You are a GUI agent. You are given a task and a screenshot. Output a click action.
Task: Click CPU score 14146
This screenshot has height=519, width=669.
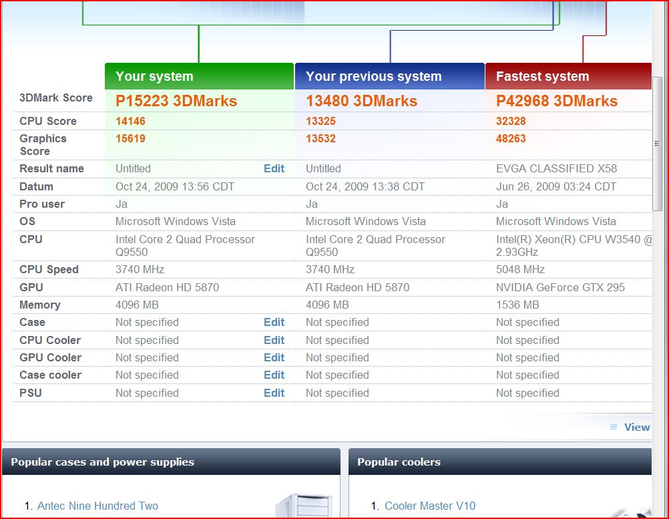click(131, 121)
